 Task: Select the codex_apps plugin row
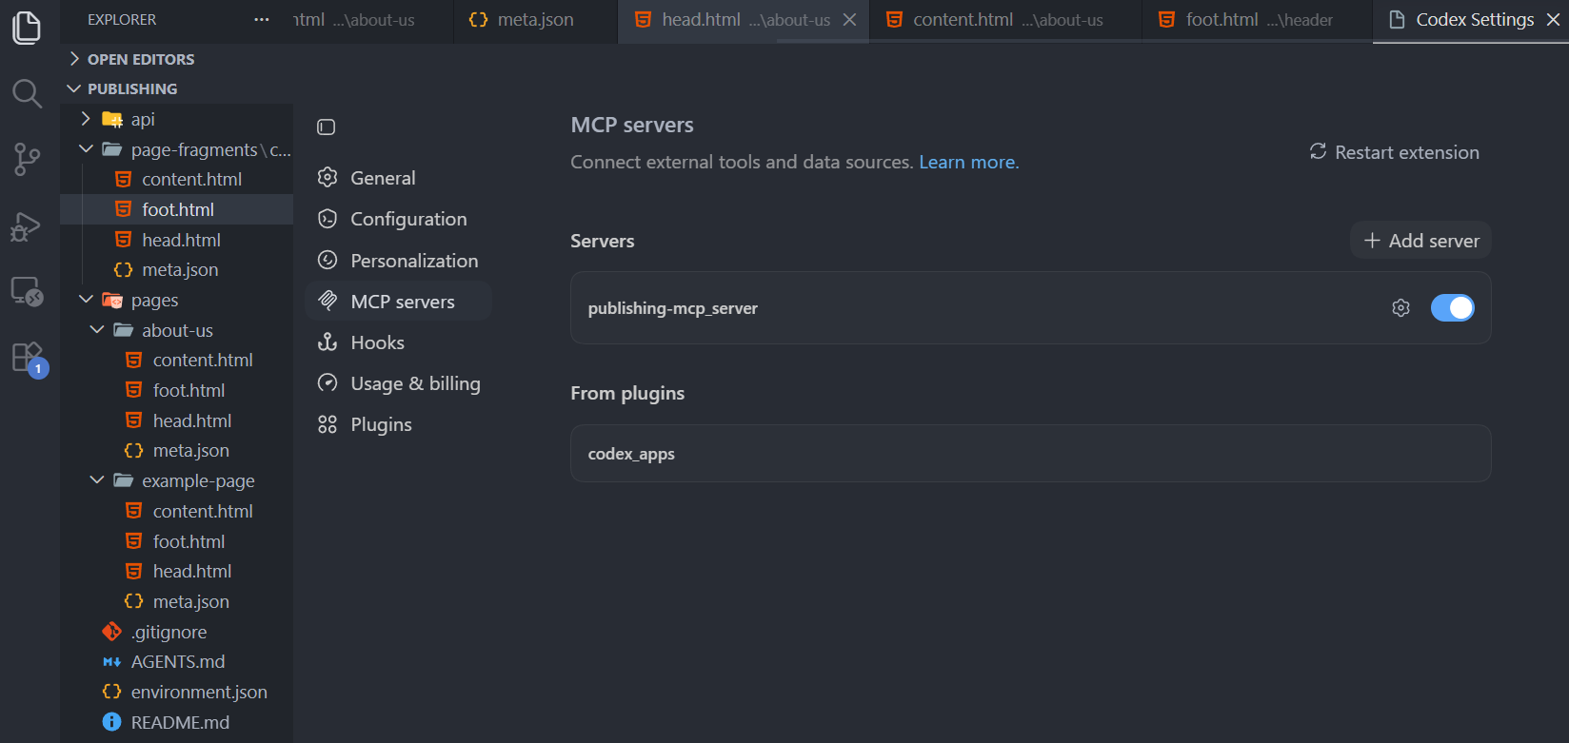tap(1030, 454)
